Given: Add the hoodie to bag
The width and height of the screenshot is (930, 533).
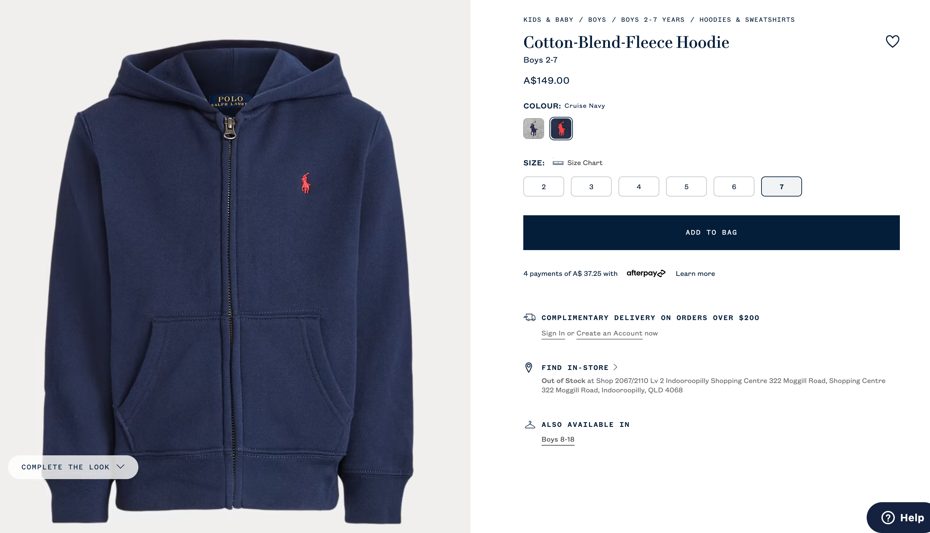Looking at the screenshot, I should coord(711,233).
